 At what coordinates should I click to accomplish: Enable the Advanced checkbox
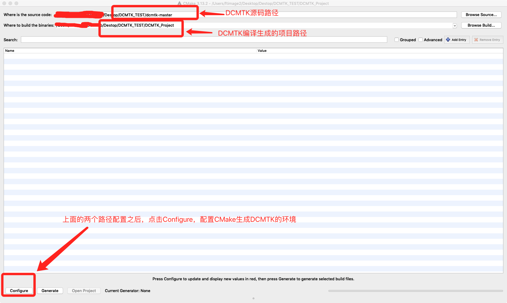click(x=421, y=40)
